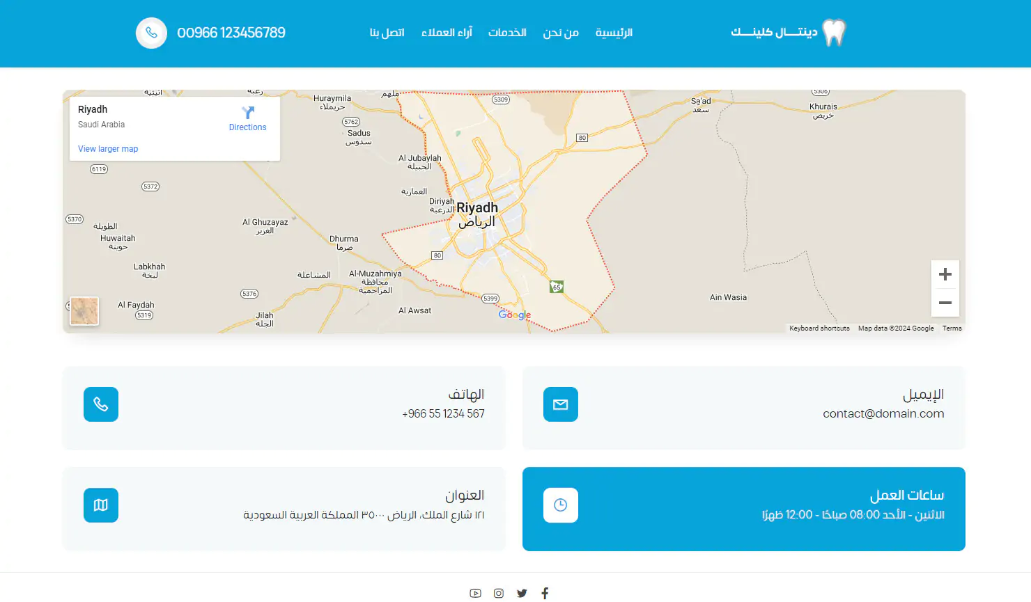
Task: Click the clock working hours icon
Action: 560,505
